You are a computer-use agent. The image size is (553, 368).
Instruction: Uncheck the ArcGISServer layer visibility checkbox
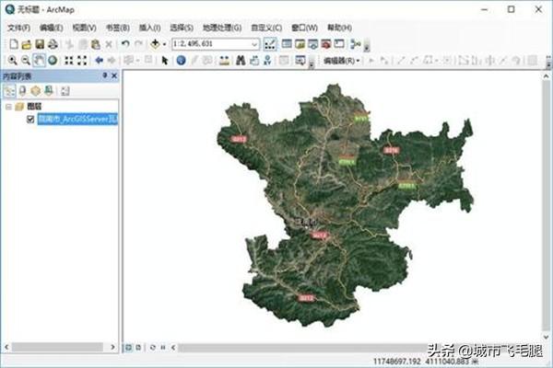click(30, 119)
